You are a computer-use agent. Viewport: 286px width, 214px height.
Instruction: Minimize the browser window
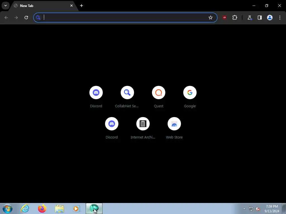(x=254, y=6)
